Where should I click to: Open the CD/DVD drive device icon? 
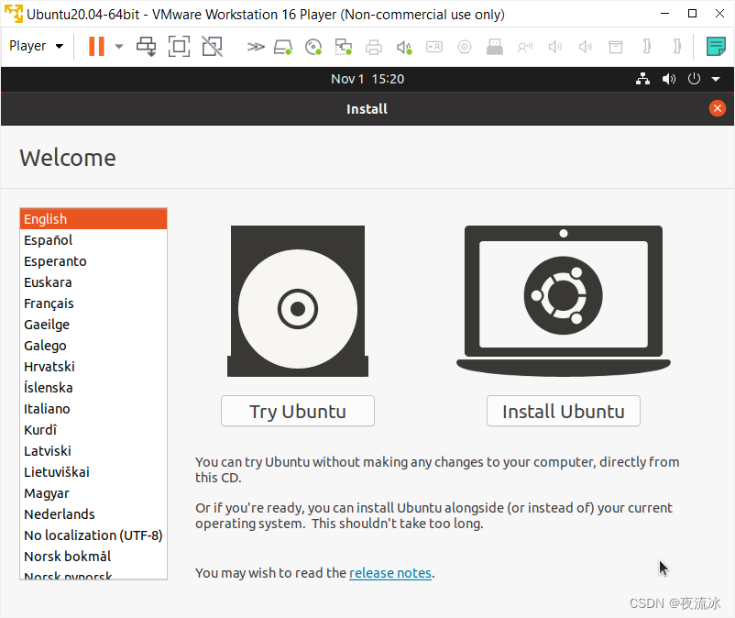[313, 47]
